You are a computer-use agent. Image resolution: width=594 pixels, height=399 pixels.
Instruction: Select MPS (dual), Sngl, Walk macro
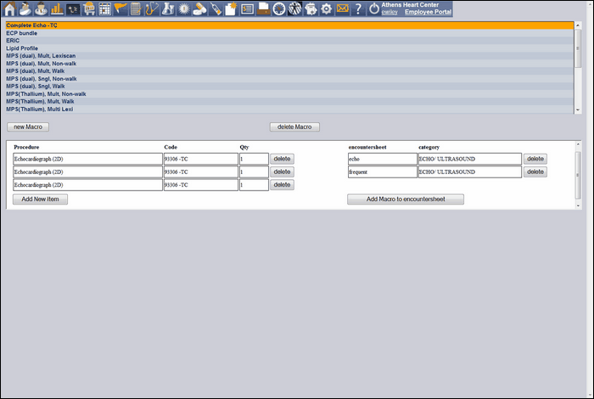(x=290, y=86)
